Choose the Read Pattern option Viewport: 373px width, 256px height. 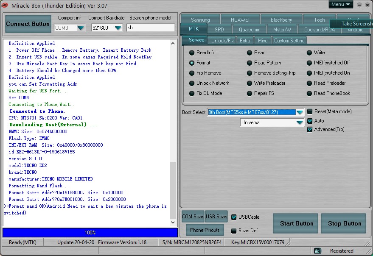[264, 63]
